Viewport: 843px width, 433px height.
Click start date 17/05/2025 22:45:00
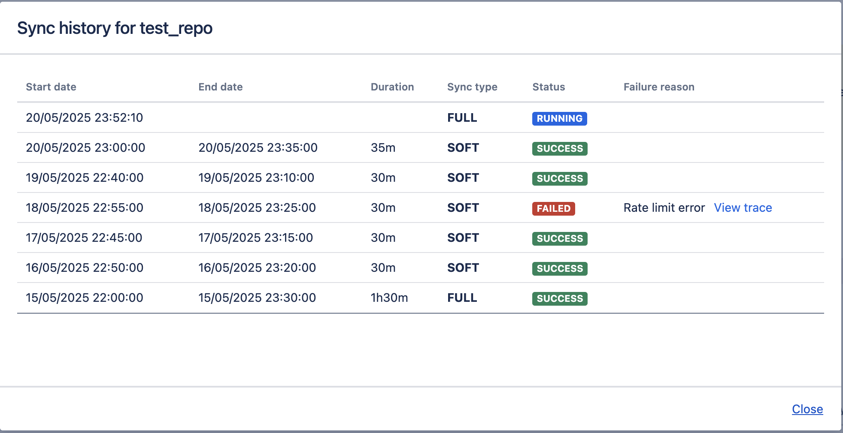[x=84, y=238]
